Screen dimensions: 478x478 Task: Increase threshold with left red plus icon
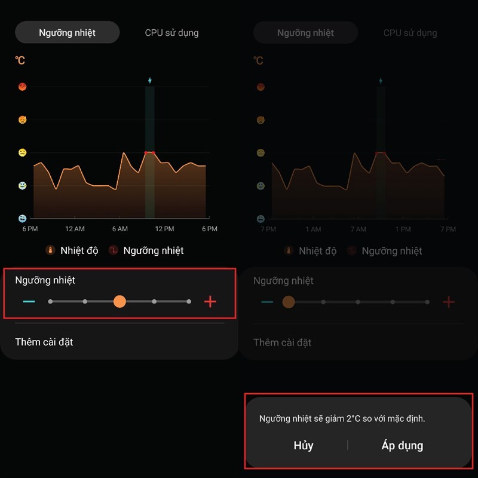[210, 302]
